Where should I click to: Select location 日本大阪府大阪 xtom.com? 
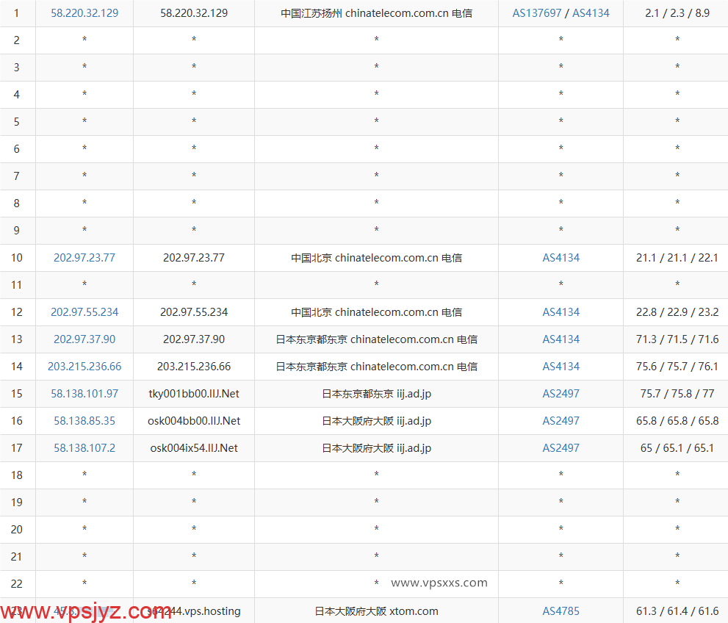click(376, 611)
